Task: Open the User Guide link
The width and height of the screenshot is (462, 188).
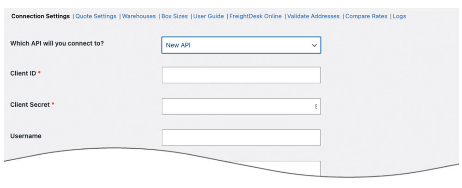Action: pos(208,16)
